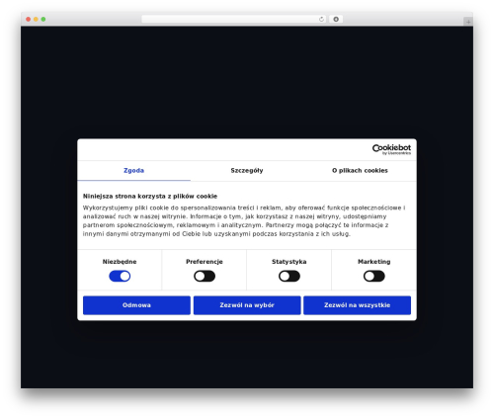The image size is (494, 418).
Task: Enable the Statystyka cookies switch
Action: pos(289,276)
